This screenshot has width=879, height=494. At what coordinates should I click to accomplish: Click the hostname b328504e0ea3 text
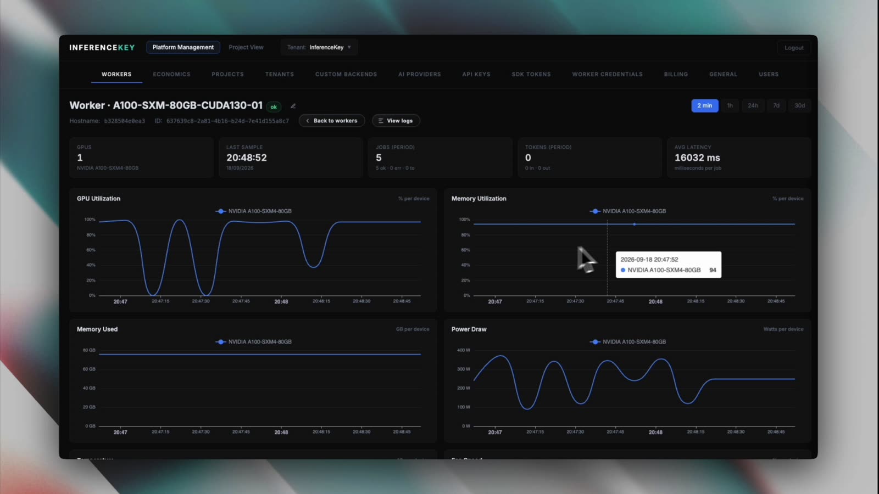point(125,121)
